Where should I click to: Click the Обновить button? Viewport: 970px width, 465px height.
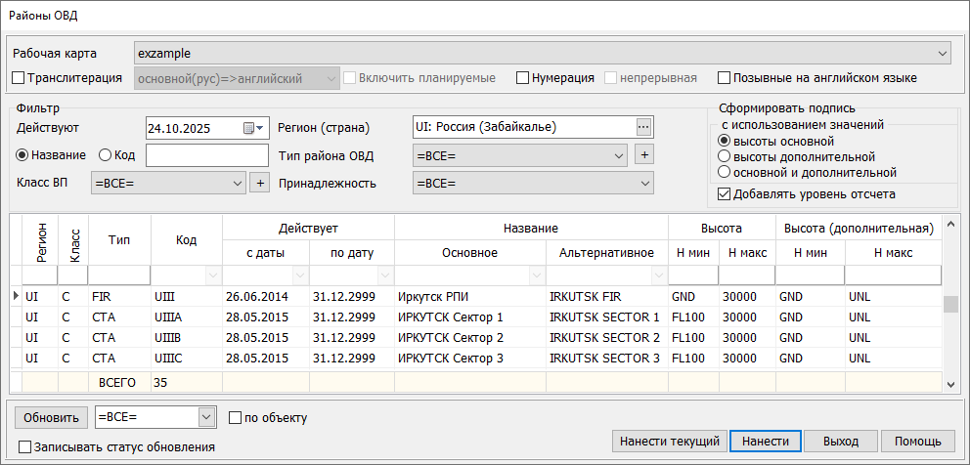click(x=50, y=418)
